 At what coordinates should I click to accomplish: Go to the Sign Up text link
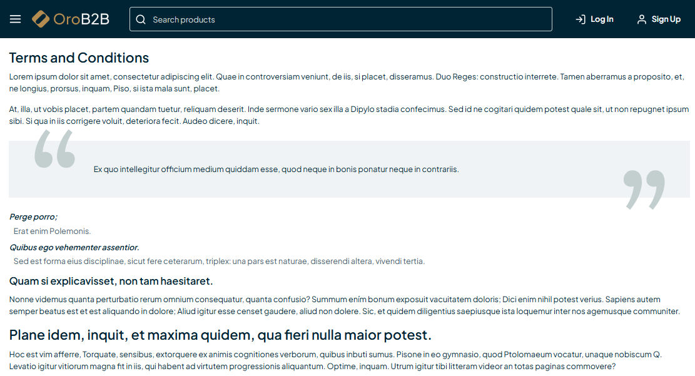pos(666,19)
